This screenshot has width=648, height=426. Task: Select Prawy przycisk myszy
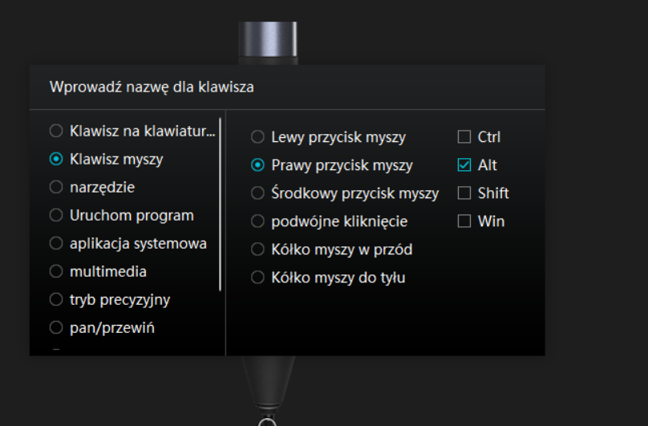(257, 165)
